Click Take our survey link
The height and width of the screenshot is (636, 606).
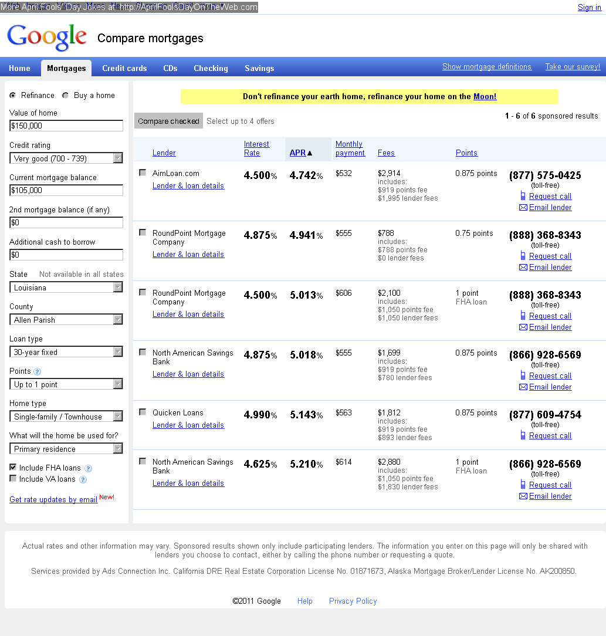coord(573,66)
